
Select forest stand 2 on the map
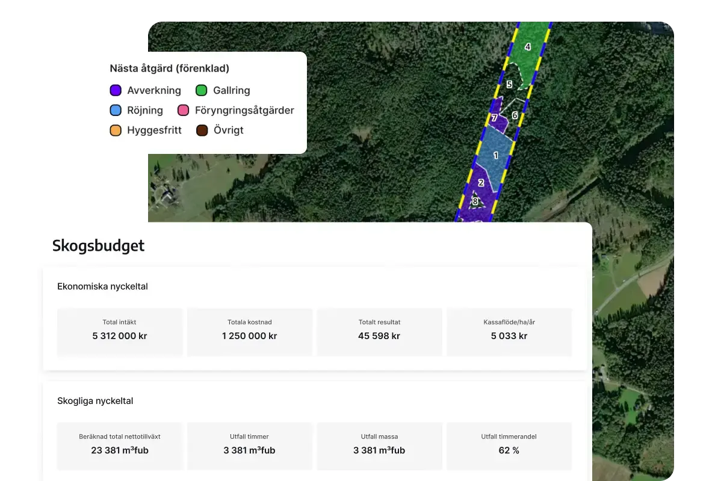coord(481,183)
